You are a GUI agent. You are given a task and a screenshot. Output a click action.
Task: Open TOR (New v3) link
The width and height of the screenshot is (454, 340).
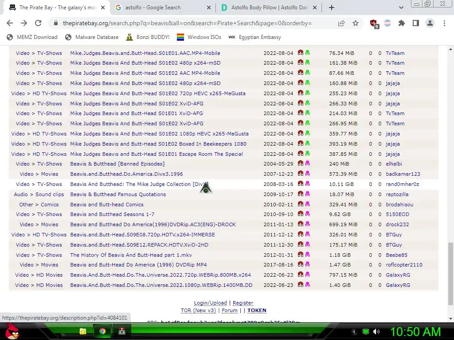pos(198,310)
